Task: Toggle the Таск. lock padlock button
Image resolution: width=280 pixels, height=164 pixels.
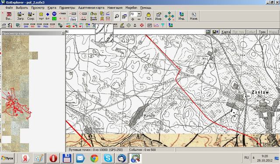Action: 148,16
